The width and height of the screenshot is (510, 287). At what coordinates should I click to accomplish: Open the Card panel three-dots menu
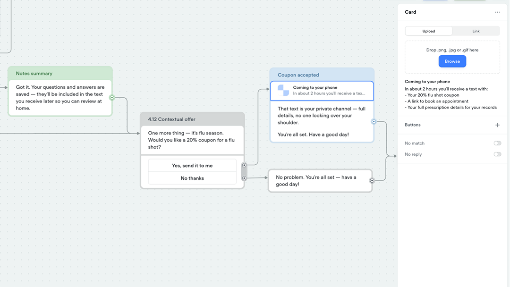click(497, 12)
